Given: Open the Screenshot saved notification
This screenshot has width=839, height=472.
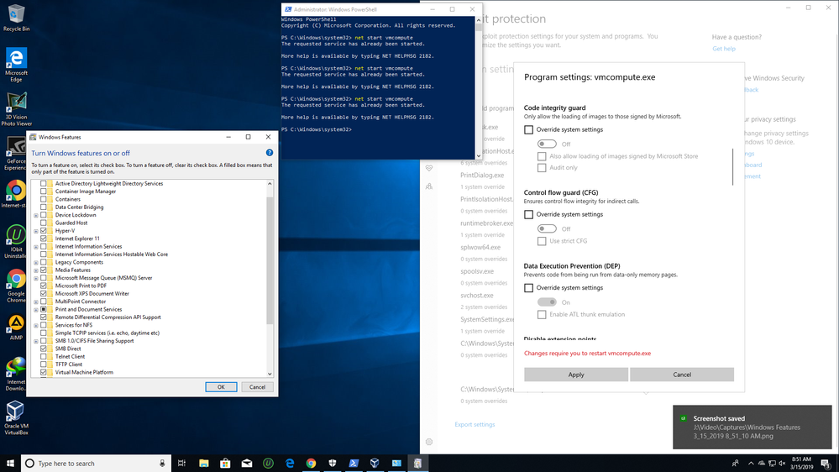Looking at the screenshot, I should point(752,427).
